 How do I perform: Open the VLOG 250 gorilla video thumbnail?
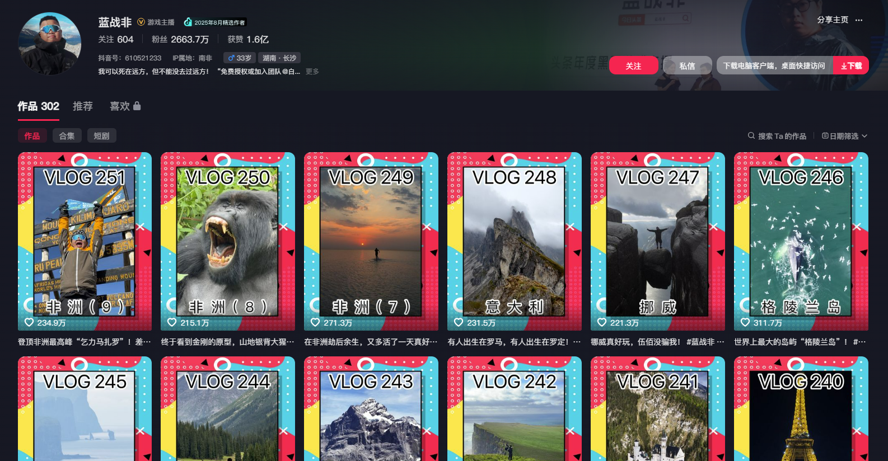point(228,241)
